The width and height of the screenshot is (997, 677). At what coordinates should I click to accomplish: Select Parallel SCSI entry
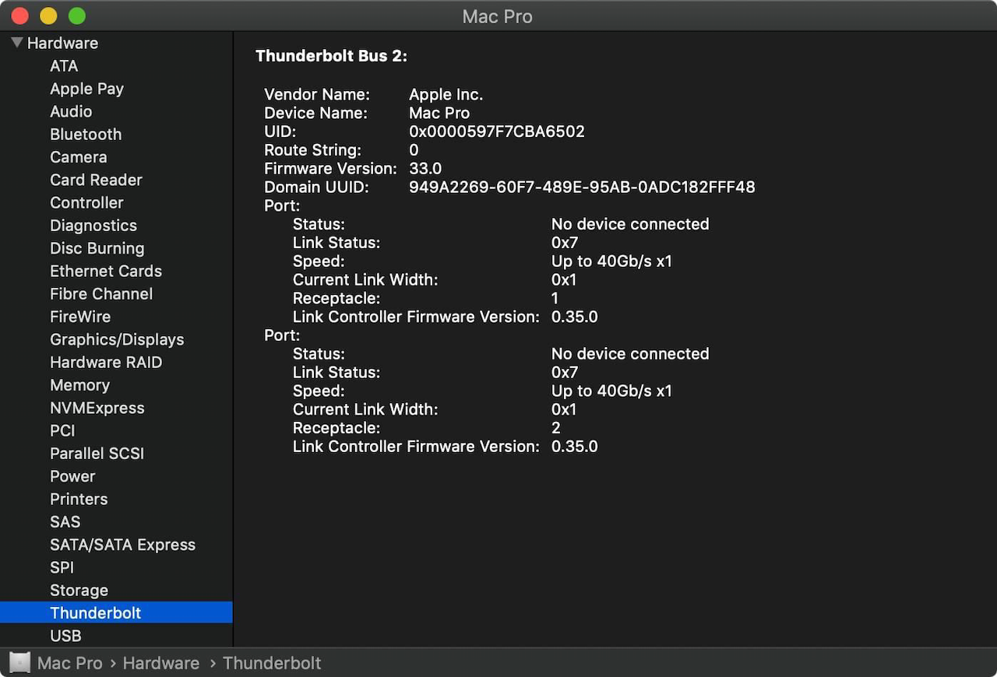click(97, 453)
